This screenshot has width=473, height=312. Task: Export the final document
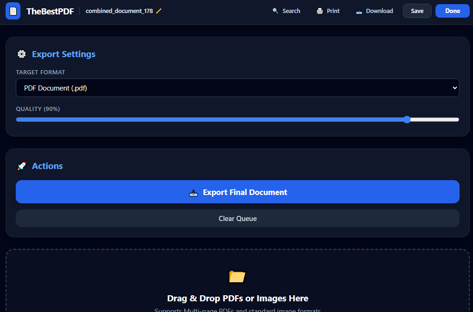click(x=237, y=192)
